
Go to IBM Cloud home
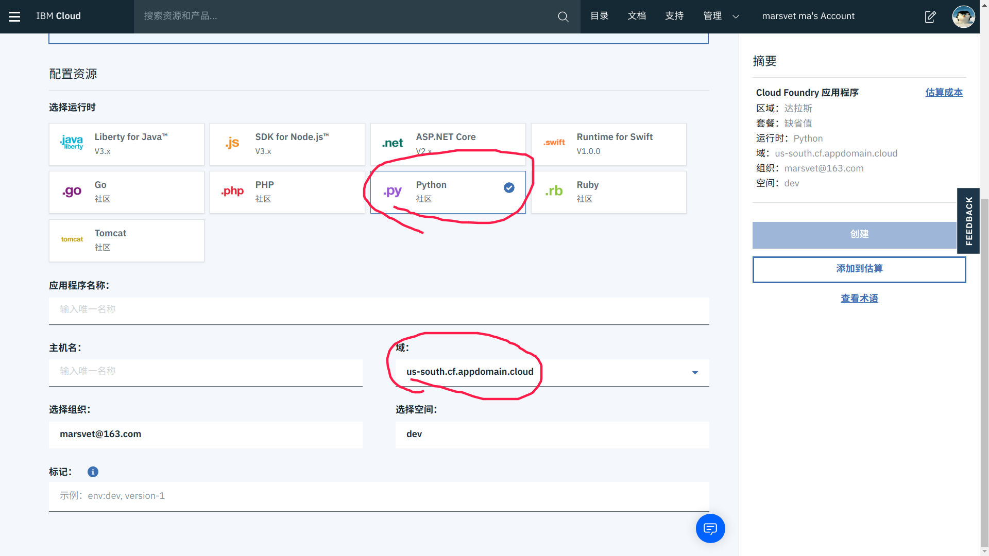coord(58,16)
